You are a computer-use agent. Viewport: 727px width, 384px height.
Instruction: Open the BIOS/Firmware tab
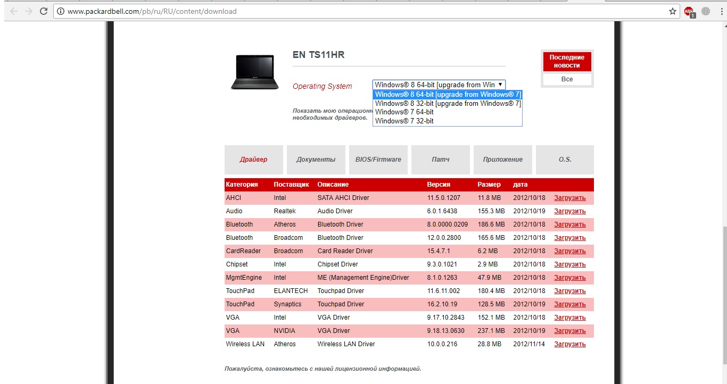coord(378,160)
